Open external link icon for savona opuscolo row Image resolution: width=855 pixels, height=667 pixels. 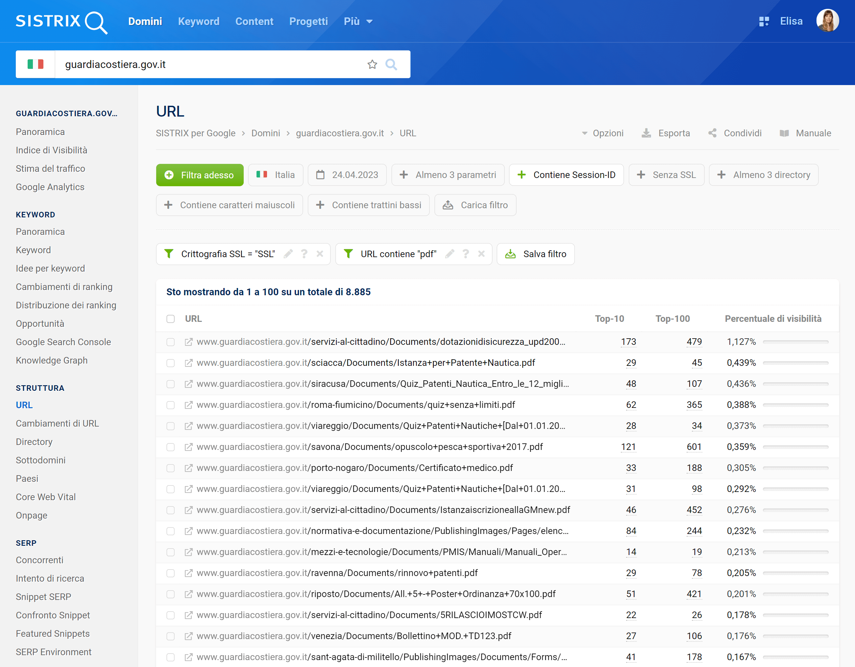[x=188, y=447]
